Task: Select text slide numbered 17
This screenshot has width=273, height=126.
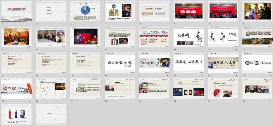Action: click(x=16, y=63)
